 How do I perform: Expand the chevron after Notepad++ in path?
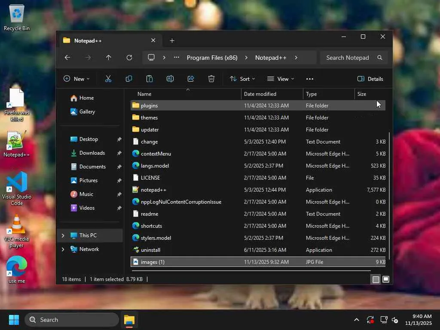coord(296,58)
